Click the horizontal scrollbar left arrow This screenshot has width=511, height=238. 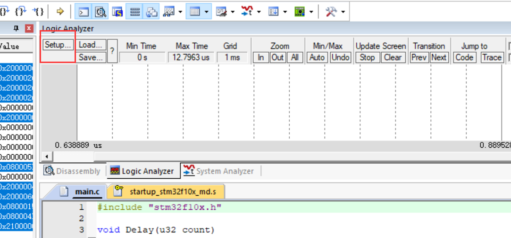[x=47, y=157]
